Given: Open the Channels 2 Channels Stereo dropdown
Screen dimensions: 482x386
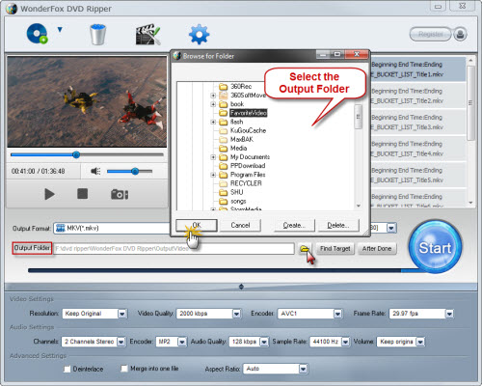Looking at the screenshot, I should click(120, 342).
